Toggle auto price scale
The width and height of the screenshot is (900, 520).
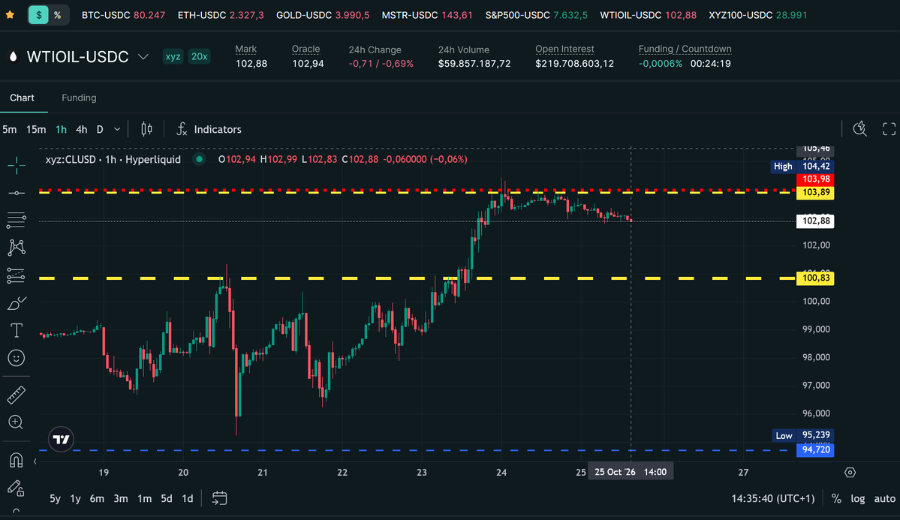click(x=884, y=498)
